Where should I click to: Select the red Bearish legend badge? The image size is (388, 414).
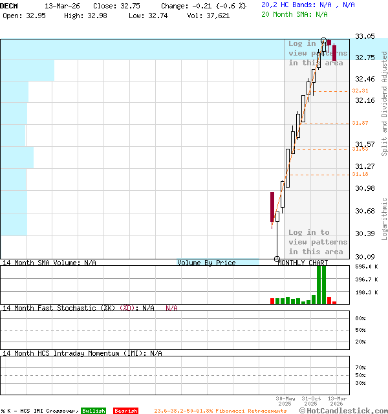125,411
